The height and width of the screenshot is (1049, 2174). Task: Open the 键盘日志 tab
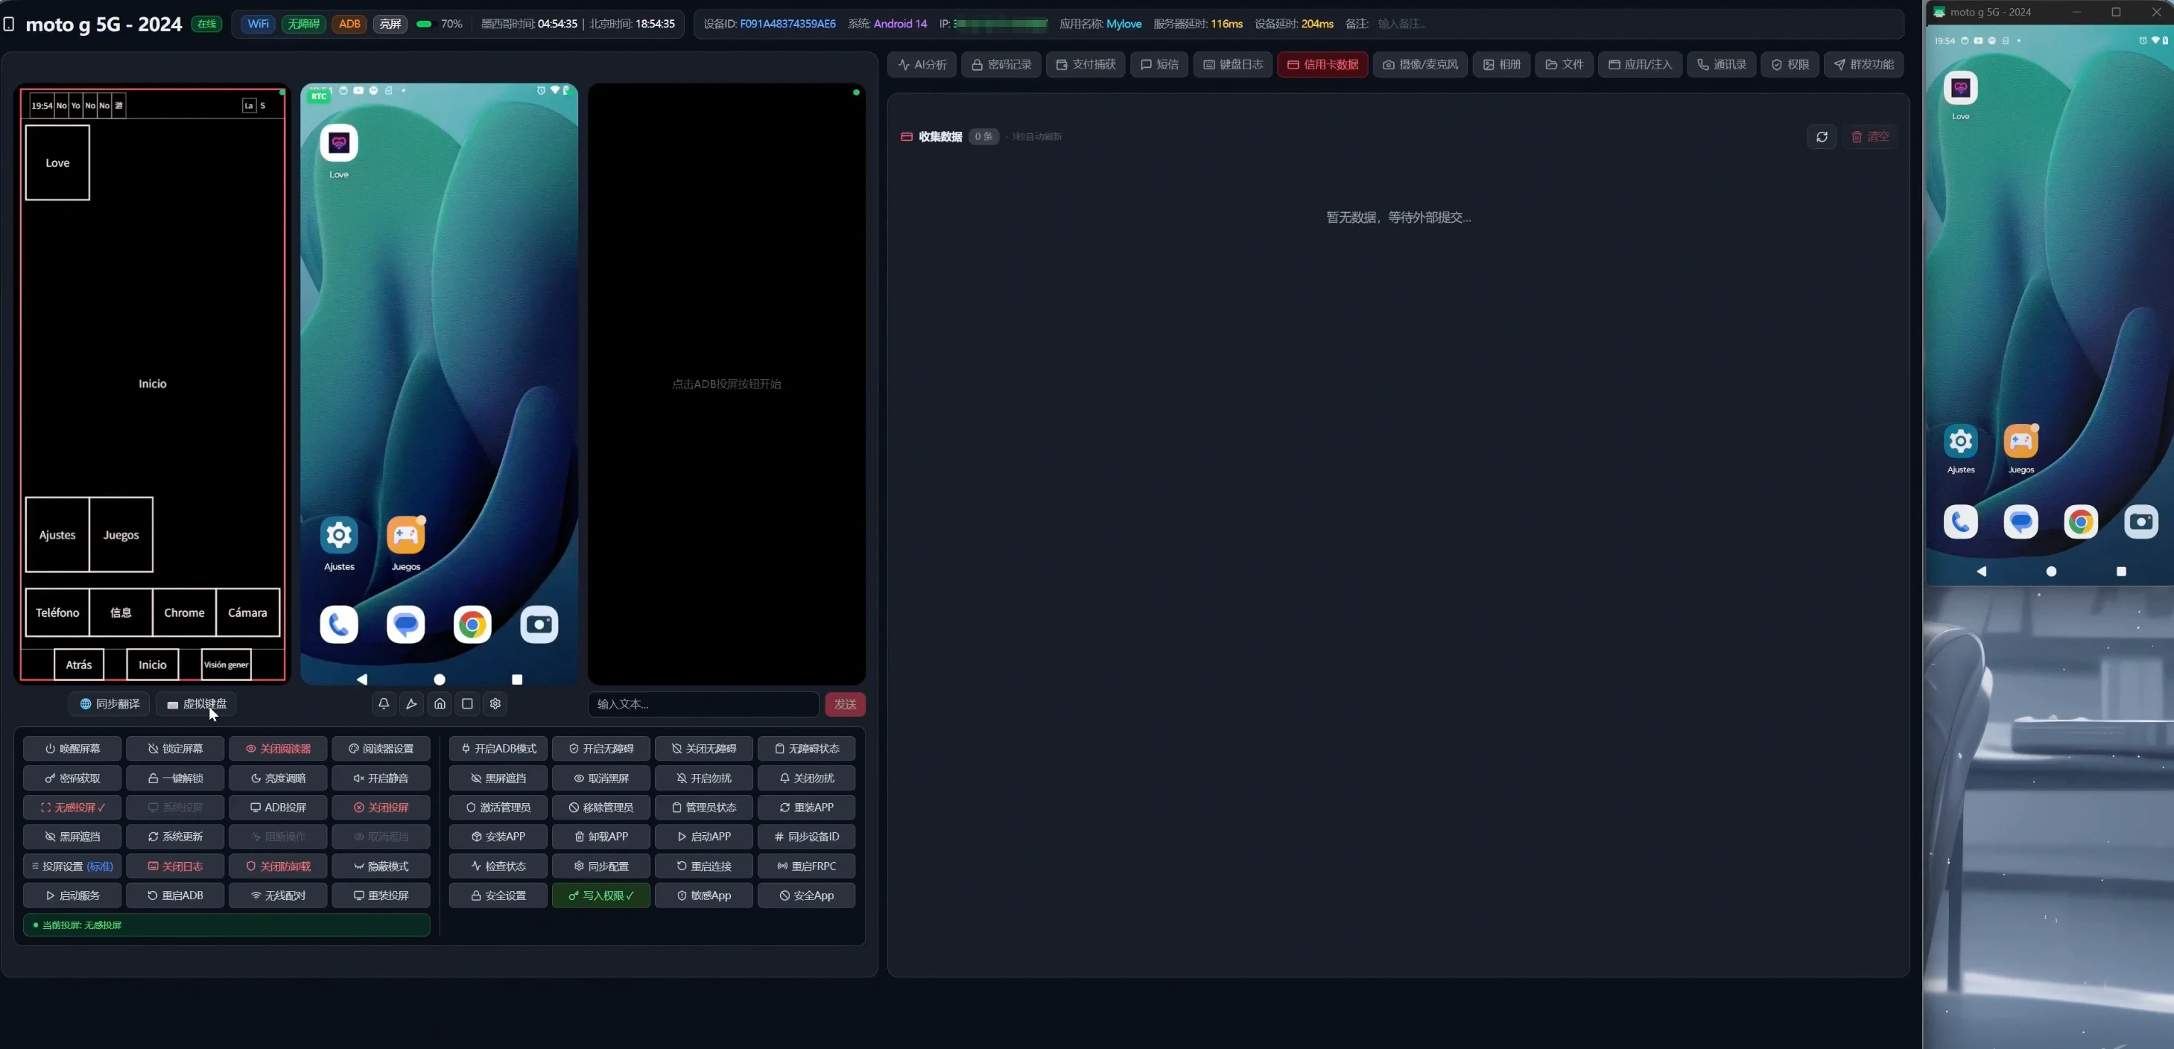tap(1232, 64)
